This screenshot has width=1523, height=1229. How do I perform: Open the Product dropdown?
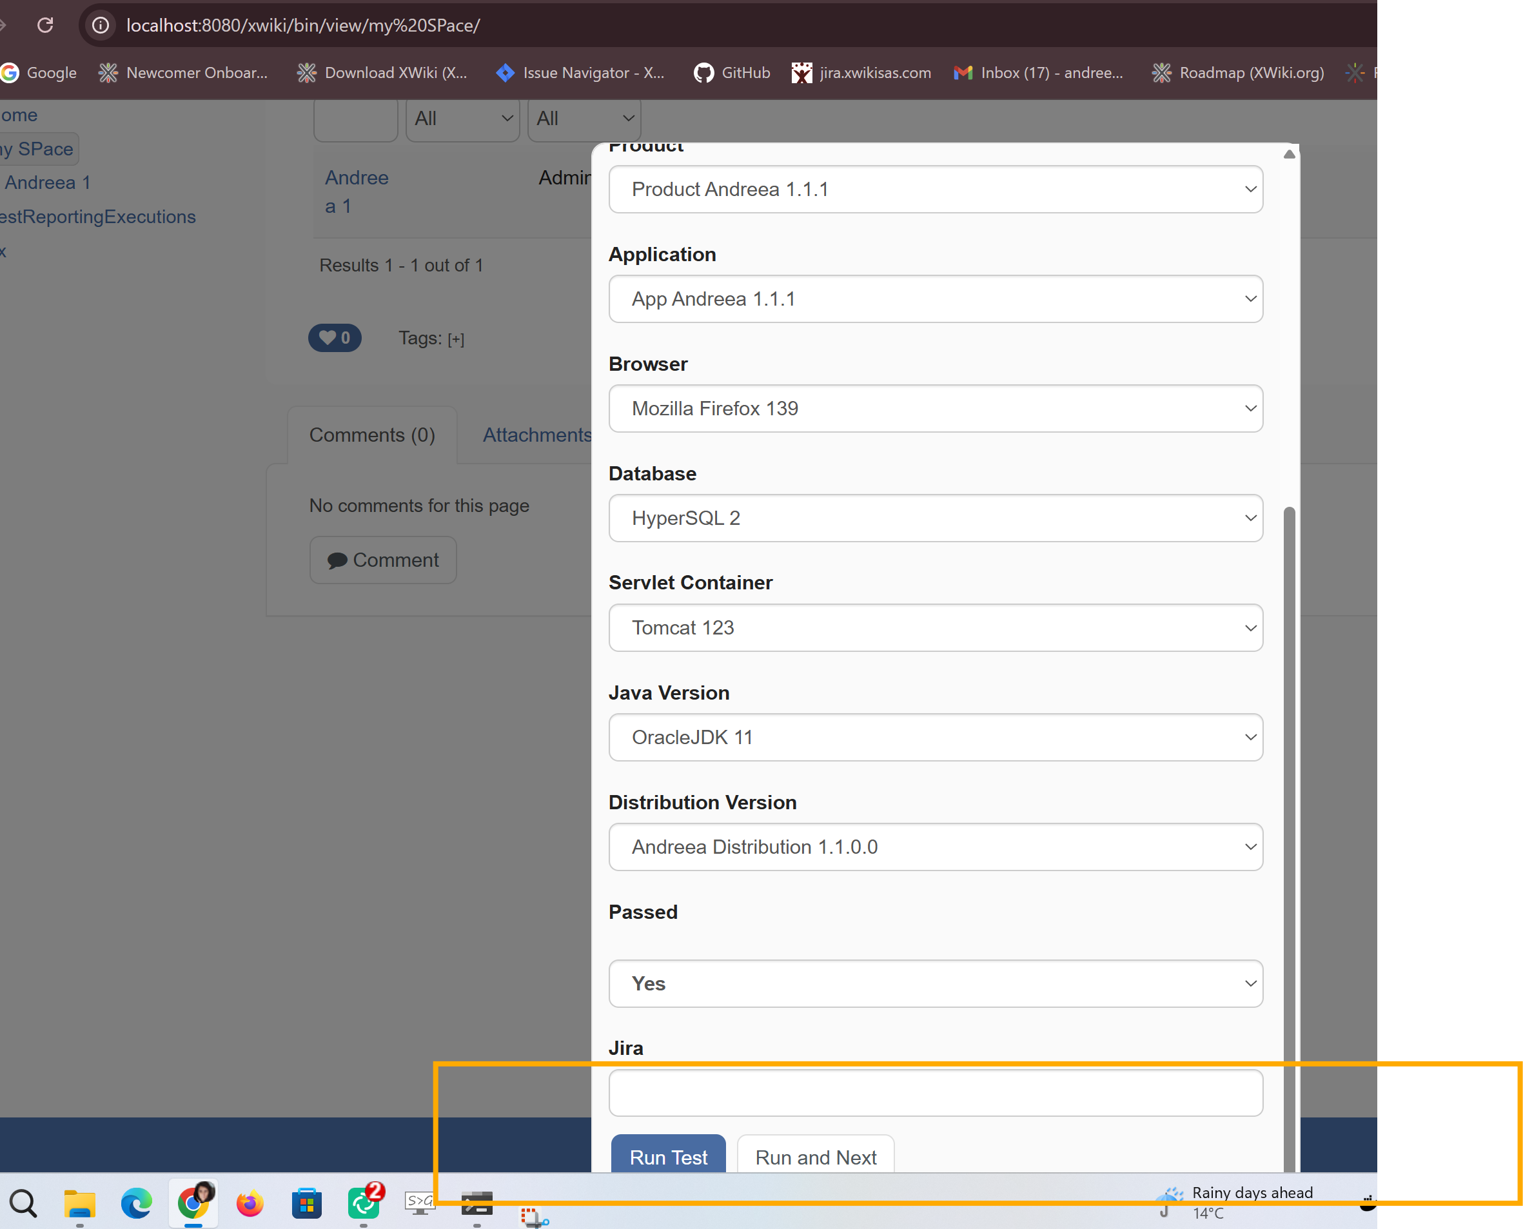click(x=936, y=189)
